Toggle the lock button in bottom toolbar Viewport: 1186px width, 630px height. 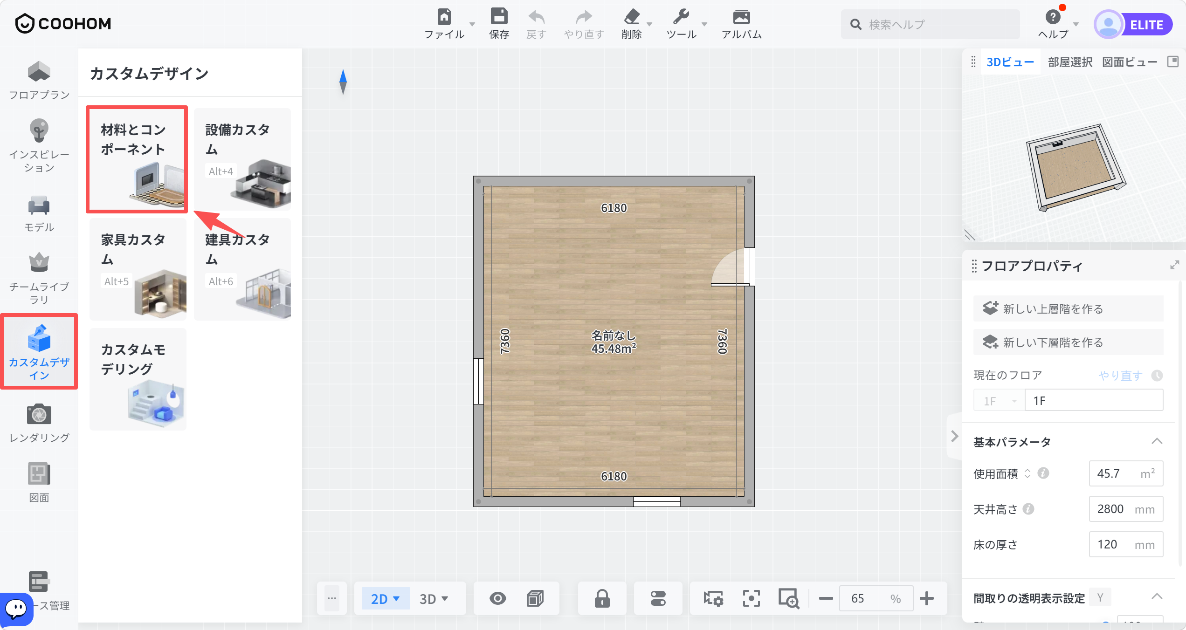(602, 598)
